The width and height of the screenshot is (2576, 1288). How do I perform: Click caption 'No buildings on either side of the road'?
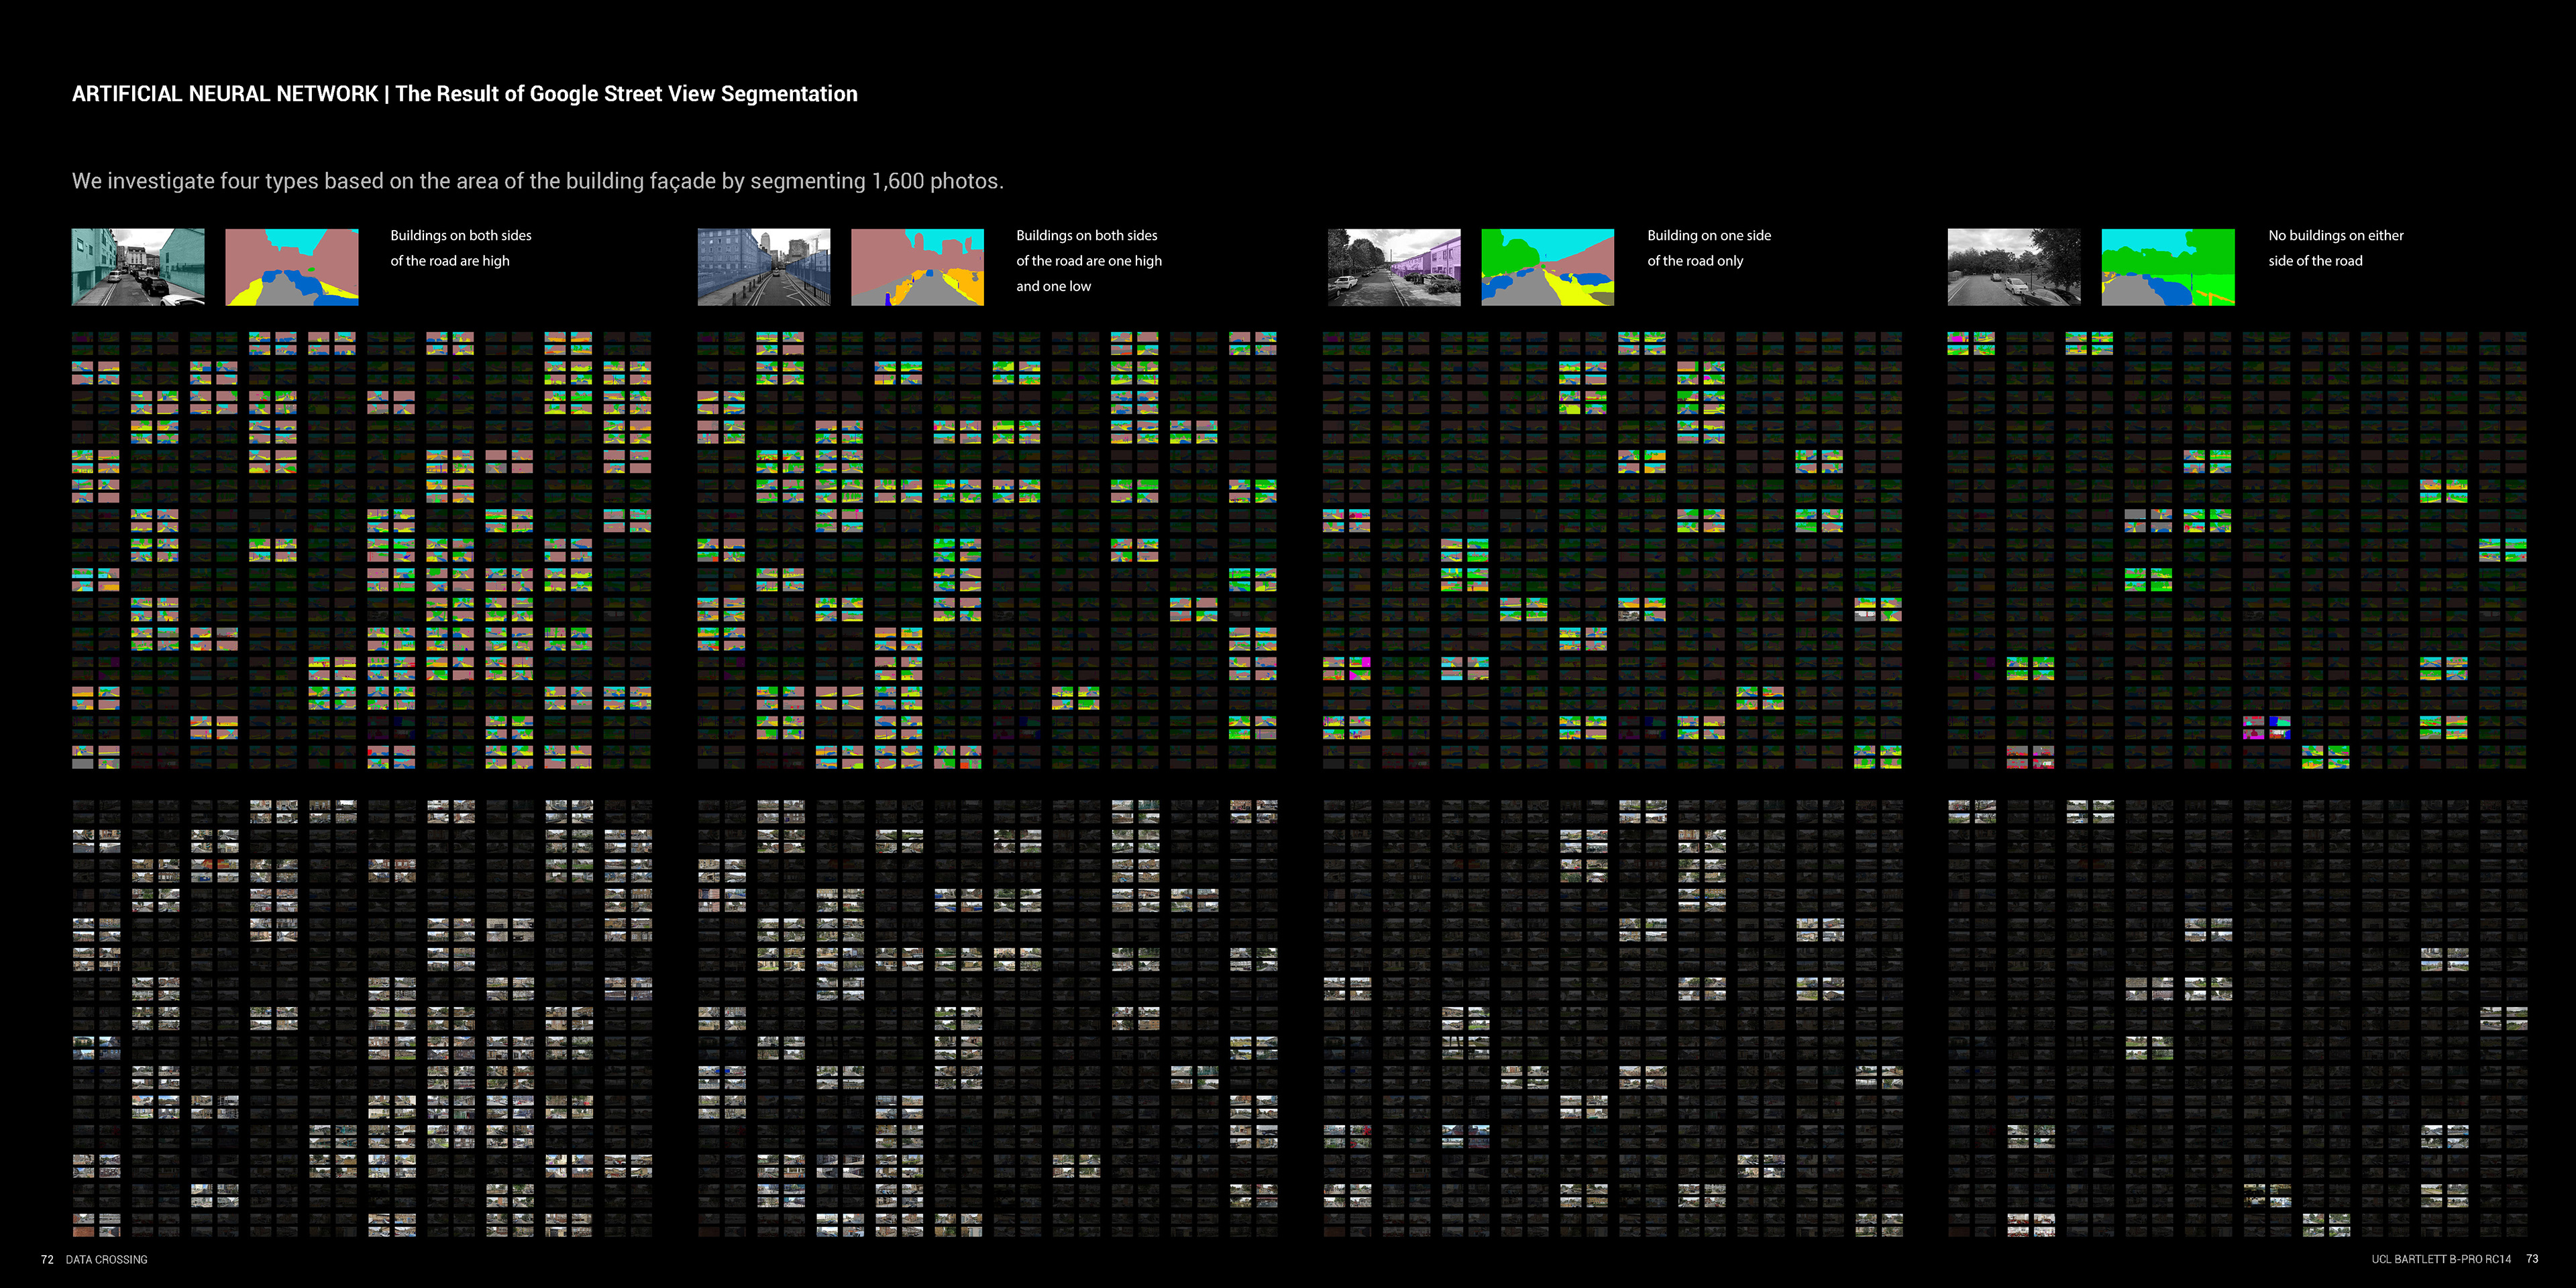(x=2336, y=248)
